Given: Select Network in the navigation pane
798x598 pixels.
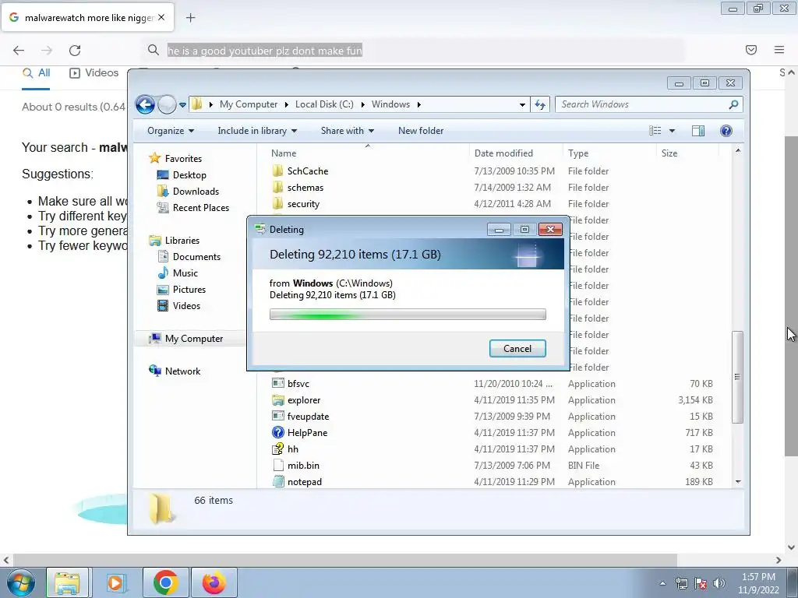Looking at the screenshot, I should click(175, 371).
